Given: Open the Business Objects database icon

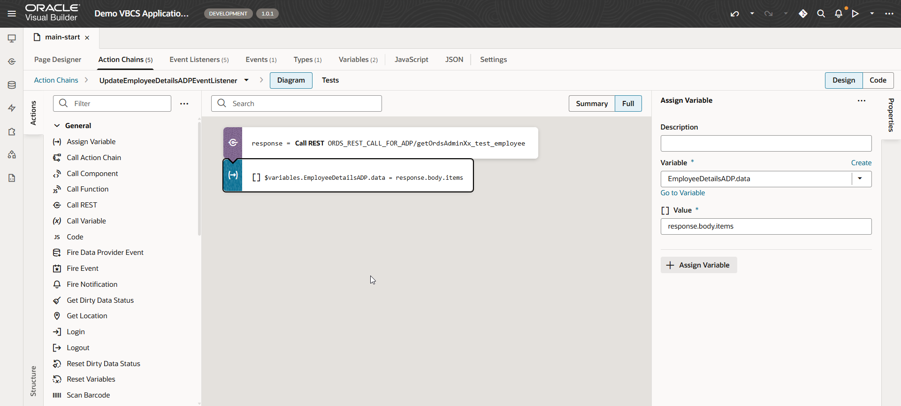Looking at the screenshot, I should [12, 85].
